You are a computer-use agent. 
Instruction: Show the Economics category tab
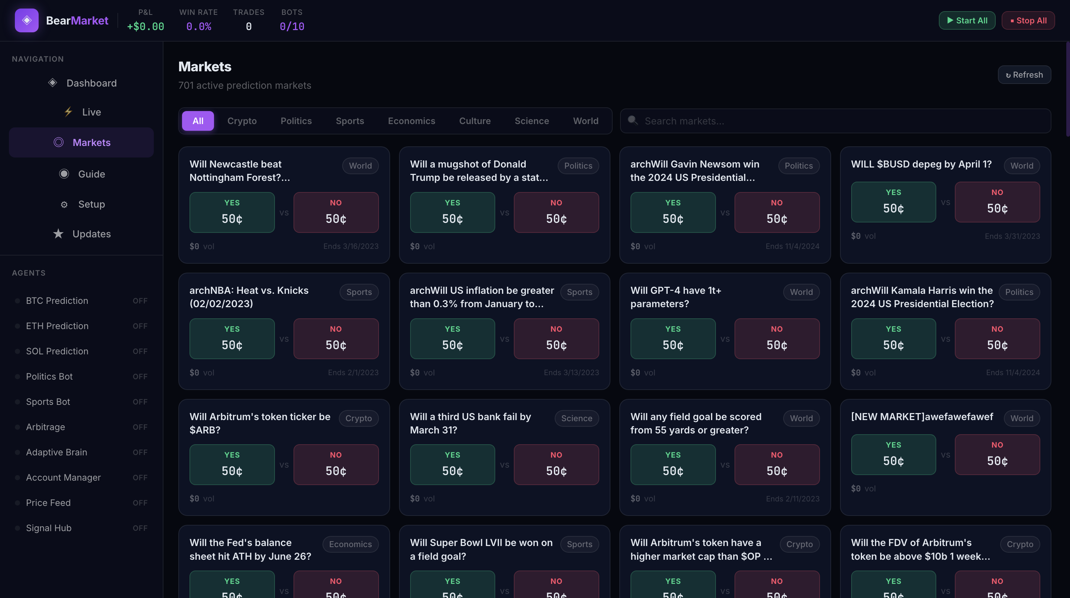(412, 121)
